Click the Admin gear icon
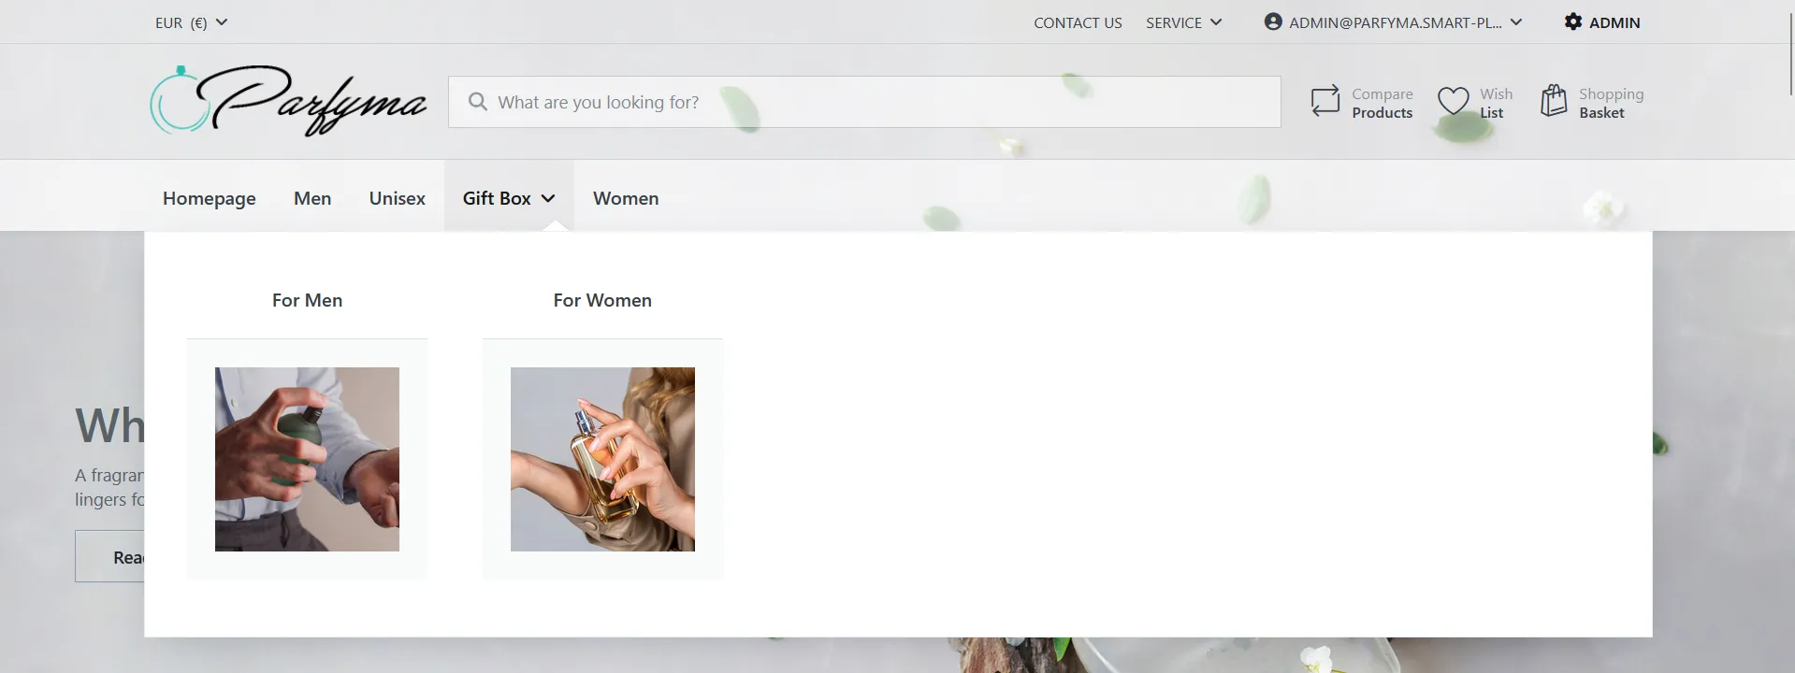Image resolution: width=1795 pixels, height=673 pixels. tap(1573, 21)
